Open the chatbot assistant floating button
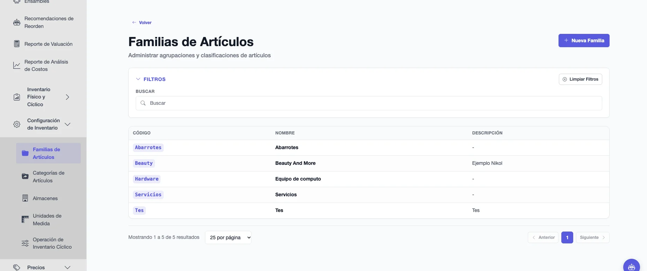The image size is (647, 271). (631, 266)
